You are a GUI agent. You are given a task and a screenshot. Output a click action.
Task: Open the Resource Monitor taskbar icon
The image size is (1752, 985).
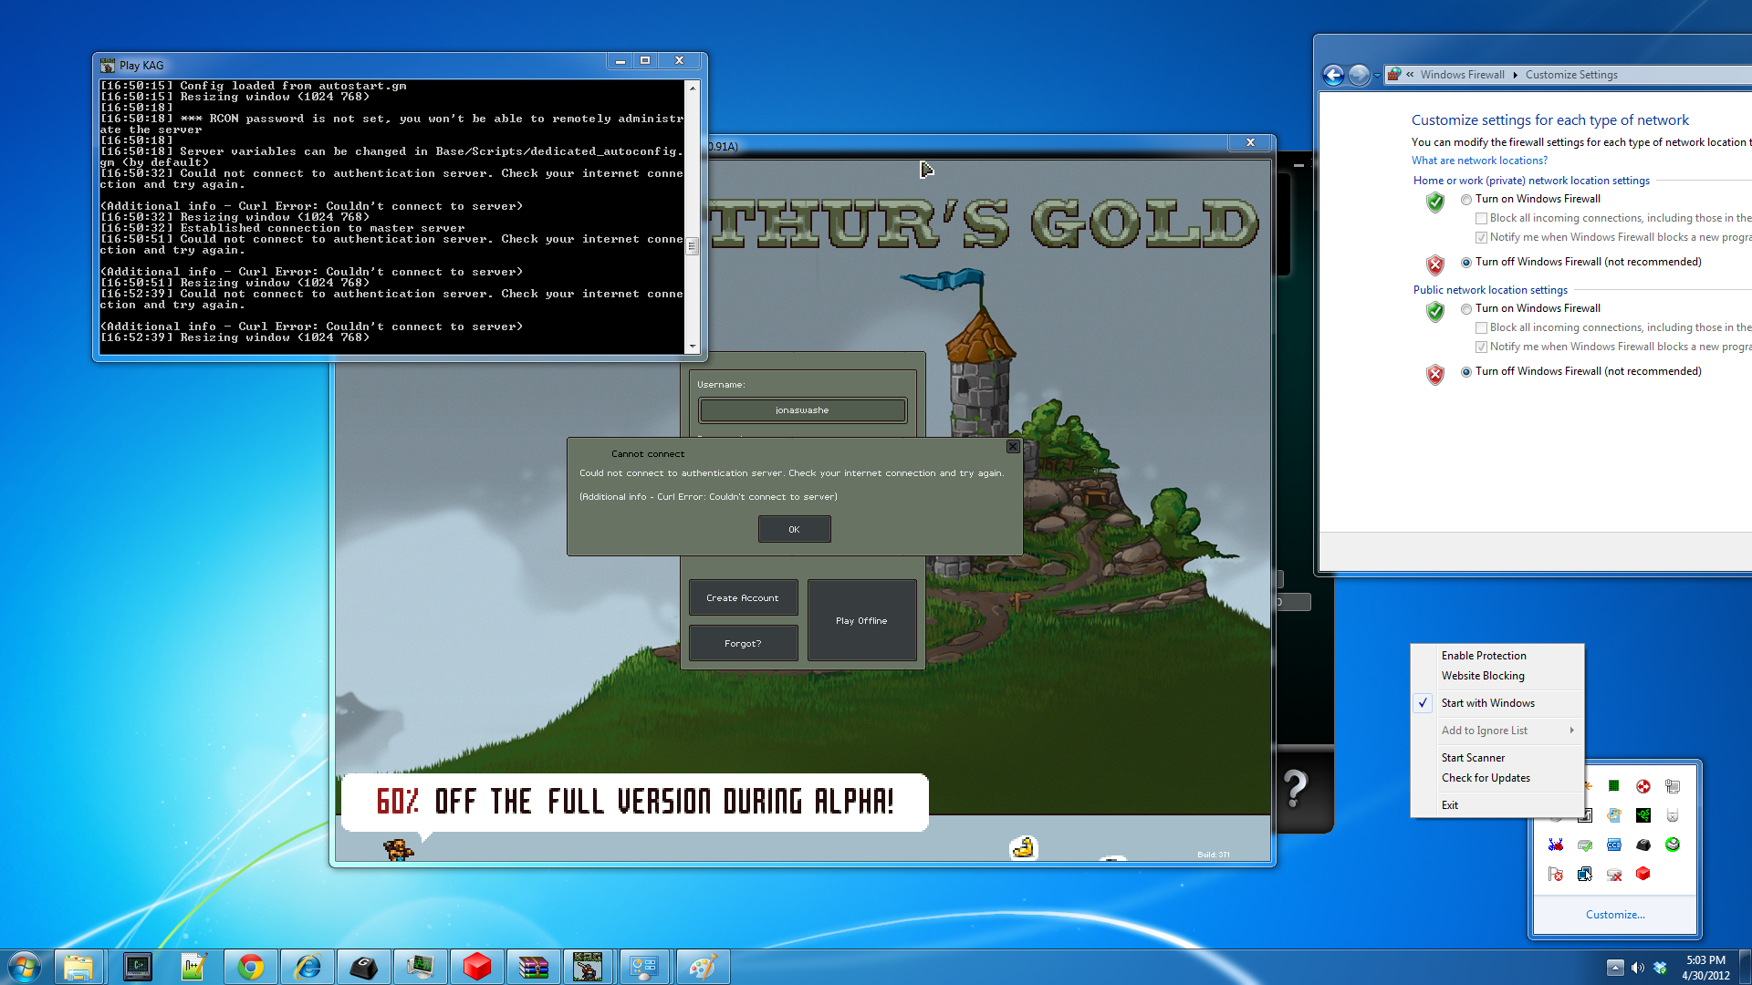coord(420,967)
